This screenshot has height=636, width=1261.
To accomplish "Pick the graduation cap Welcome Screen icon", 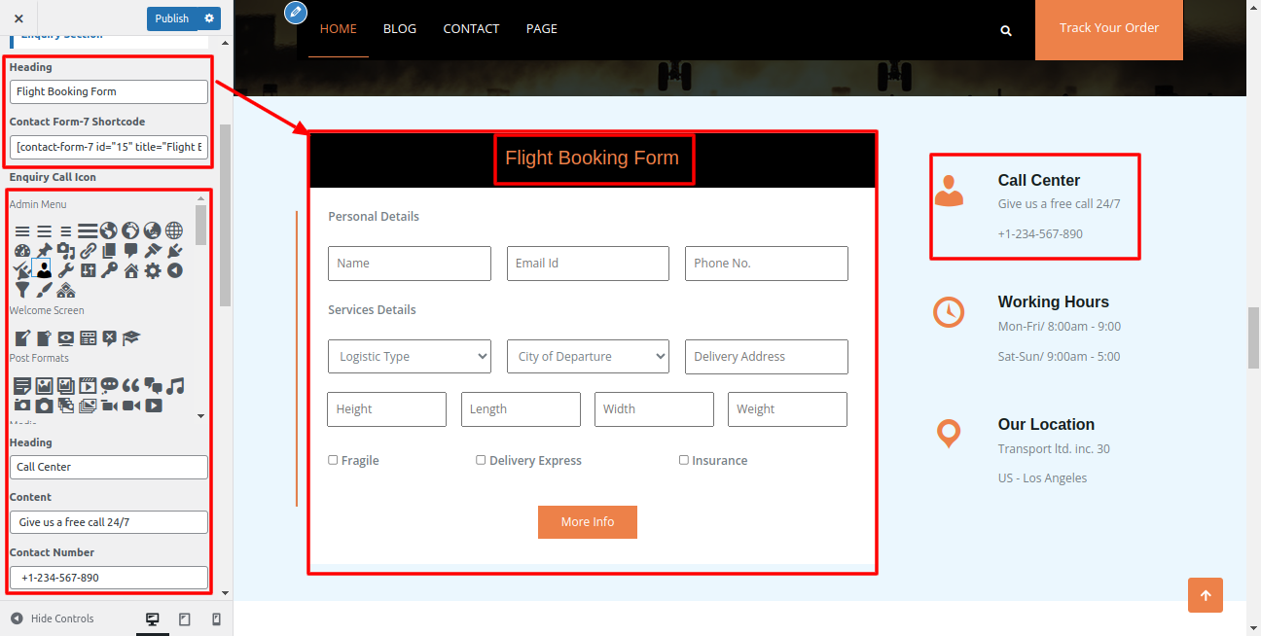I will (131, 337).
